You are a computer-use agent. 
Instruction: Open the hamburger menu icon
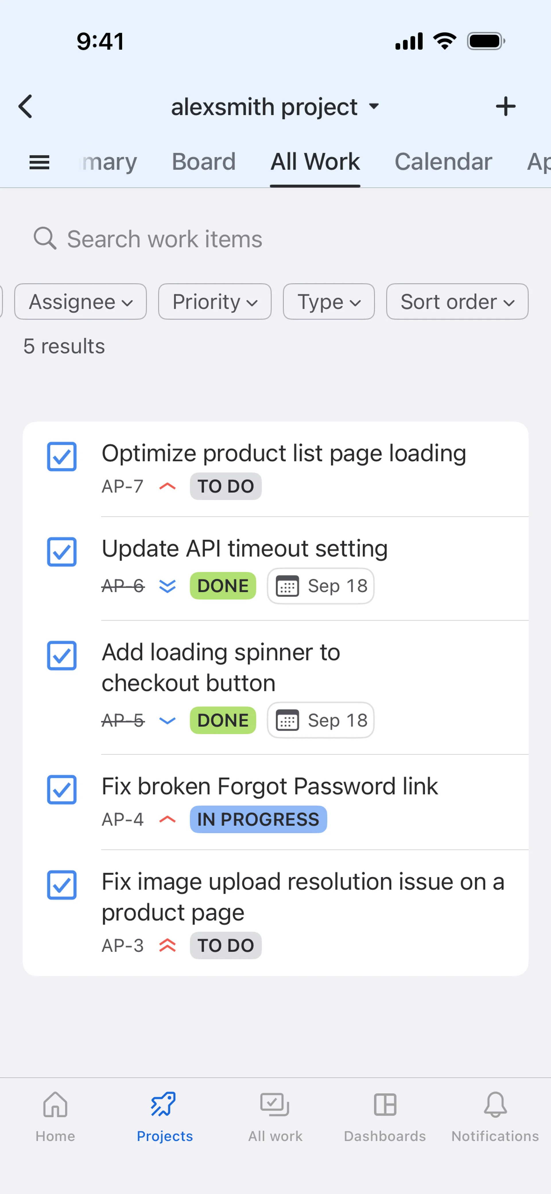(x=39, y=162)
